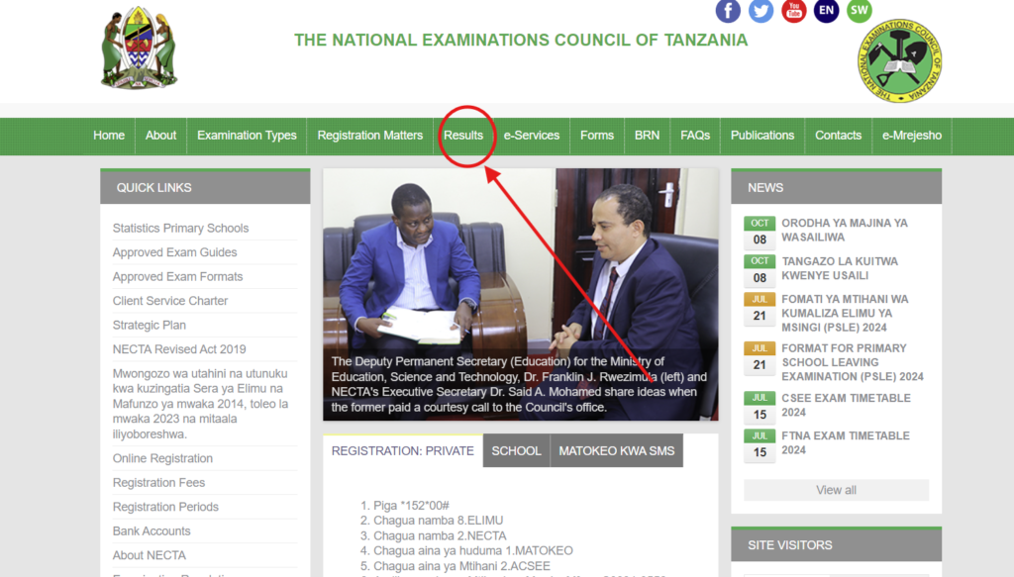Switch to Swahili with the SW icon
The width and height of the screenshot is (1014, 577).
pos(859,10)
